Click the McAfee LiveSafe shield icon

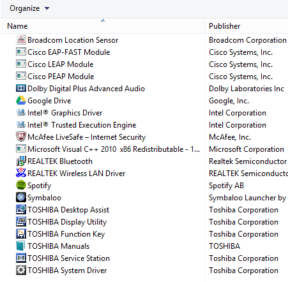[x=21, y=137]
